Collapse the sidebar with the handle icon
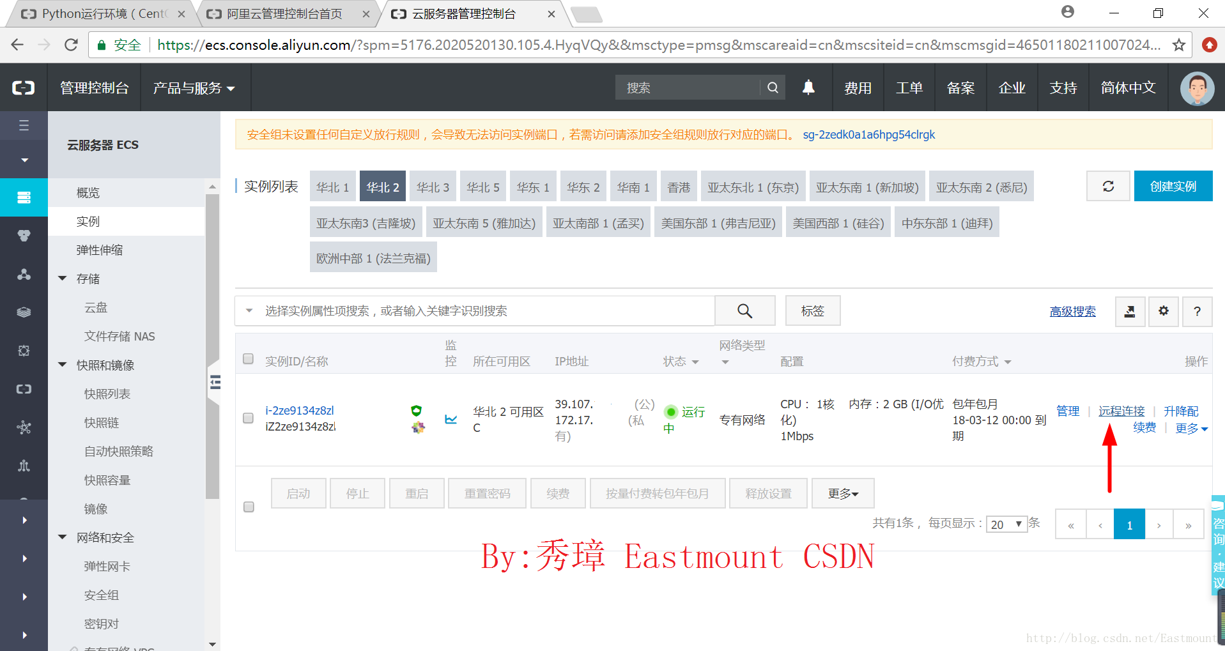Screen dimensions: 1225x651 pos(215,382)
